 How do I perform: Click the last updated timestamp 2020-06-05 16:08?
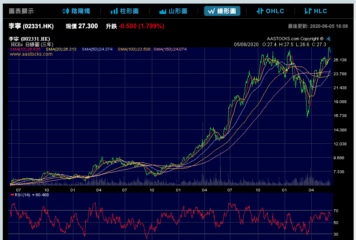[x=329, y=26]
